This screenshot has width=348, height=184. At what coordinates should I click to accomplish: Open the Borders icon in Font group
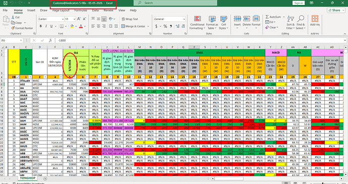61,26
